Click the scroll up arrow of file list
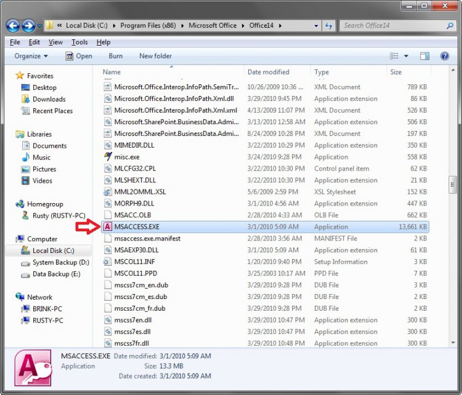Viewport: 462px width, 395px height. (x=453, y=70)
